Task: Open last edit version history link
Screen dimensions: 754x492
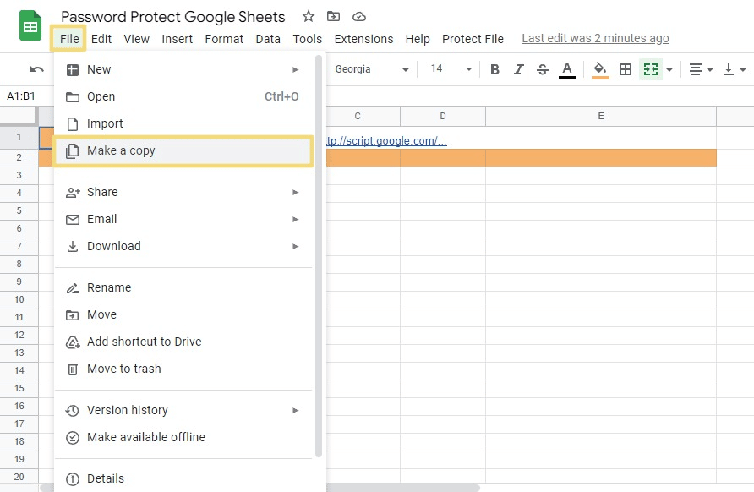Action: pyautogui.click(x=595, y=38)
